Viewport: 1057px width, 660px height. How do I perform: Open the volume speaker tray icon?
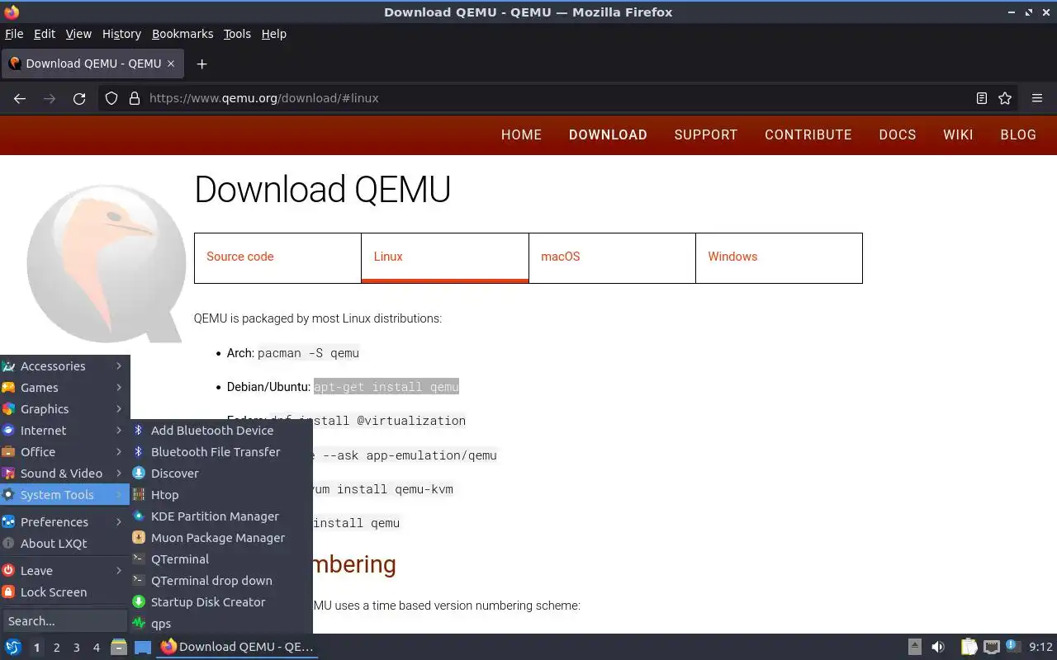938,647
